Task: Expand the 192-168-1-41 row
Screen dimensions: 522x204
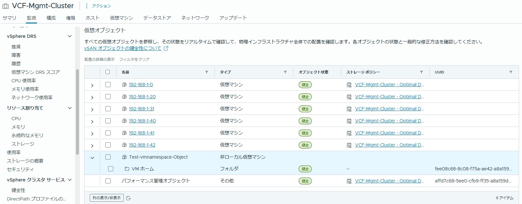Action: (92, 133)
